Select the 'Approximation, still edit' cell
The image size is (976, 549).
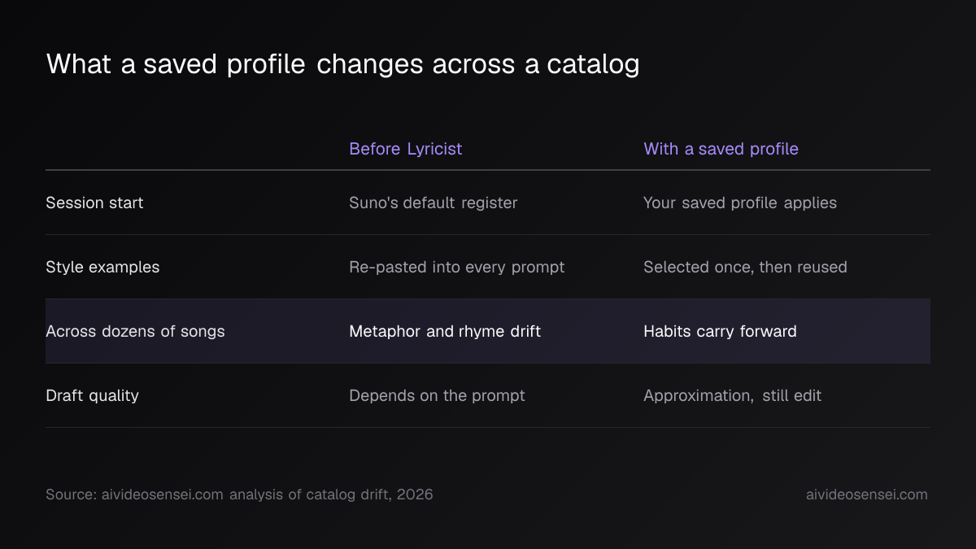pyautogui.click(x=732, y=395)
